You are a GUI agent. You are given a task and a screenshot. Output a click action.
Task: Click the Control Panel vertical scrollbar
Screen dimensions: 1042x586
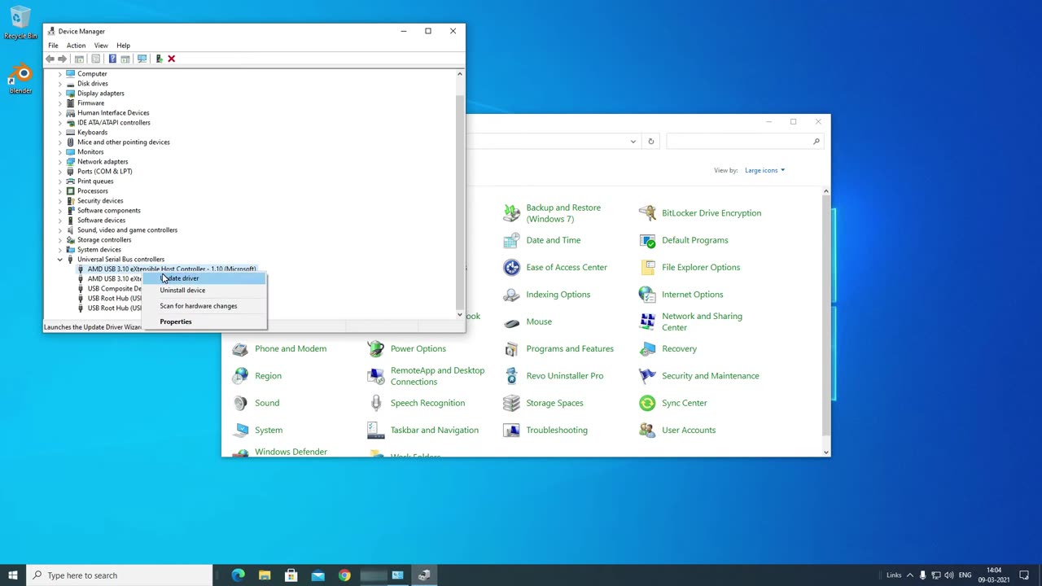826,321
